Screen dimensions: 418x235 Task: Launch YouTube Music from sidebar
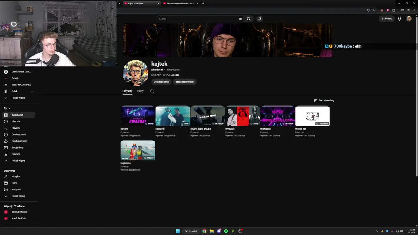(19, 212)
